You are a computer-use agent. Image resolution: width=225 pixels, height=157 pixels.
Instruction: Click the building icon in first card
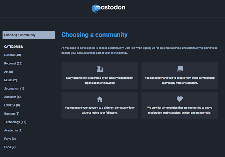click(x=100, y=69)
